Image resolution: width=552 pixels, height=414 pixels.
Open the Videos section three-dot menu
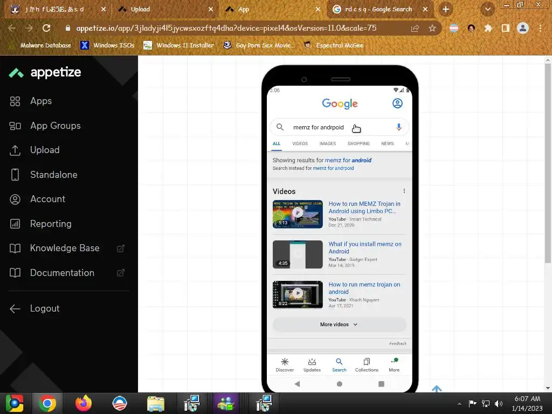pyautogui.click(x=404, y=191)
